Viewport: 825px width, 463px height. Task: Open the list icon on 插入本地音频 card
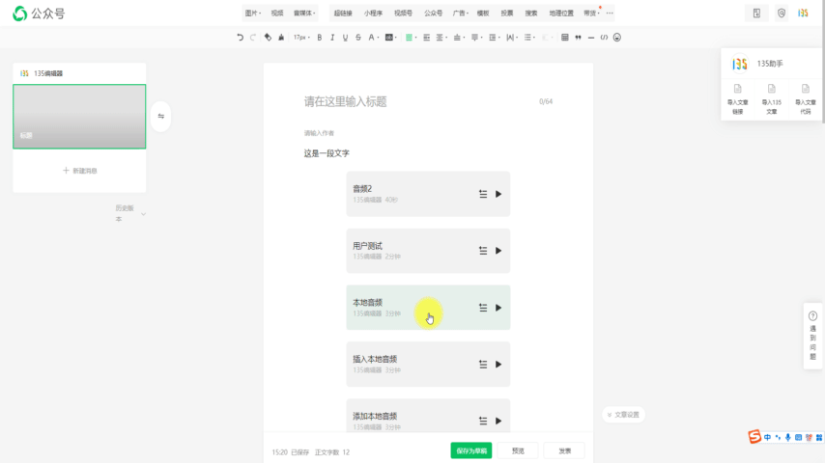(x=483, y=365)
